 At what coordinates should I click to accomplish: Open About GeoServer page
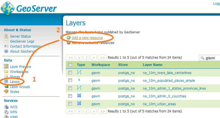[23, 51]
